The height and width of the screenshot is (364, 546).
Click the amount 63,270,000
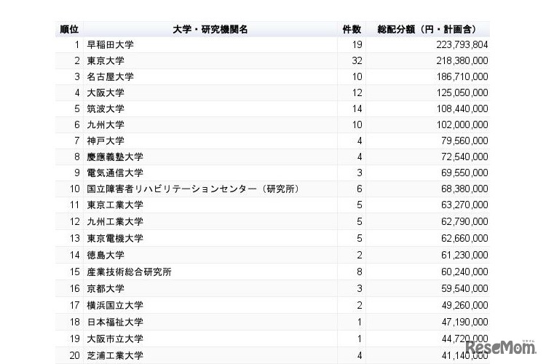tap(464, 205)
